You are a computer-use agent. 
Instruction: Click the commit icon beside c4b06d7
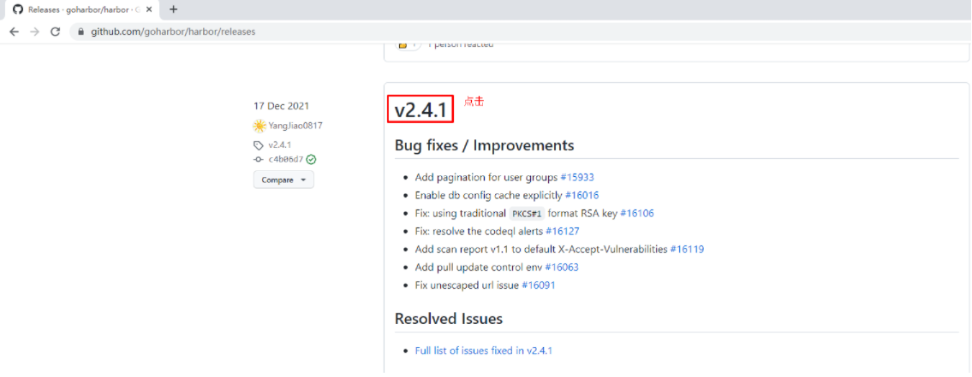(259, 160)
